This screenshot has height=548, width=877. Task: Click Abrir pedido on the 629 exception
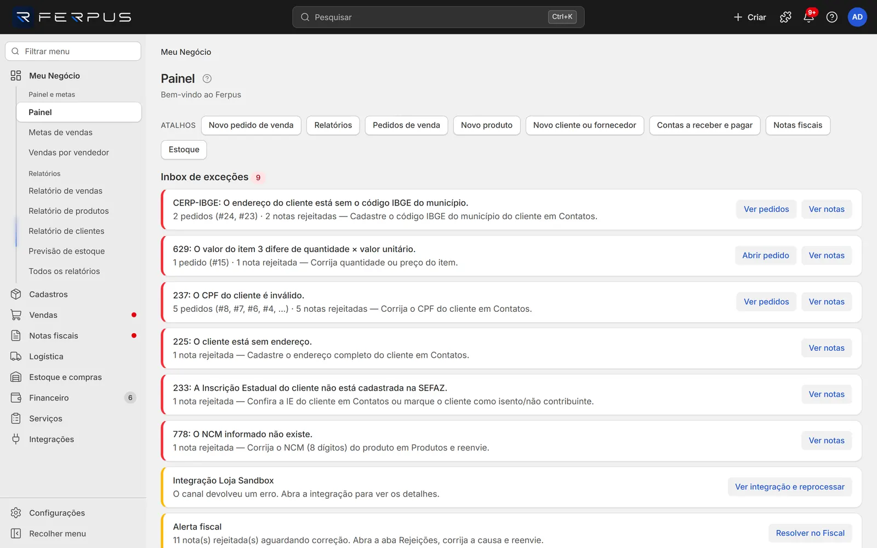pyautogui.click(x=766, y=255)
